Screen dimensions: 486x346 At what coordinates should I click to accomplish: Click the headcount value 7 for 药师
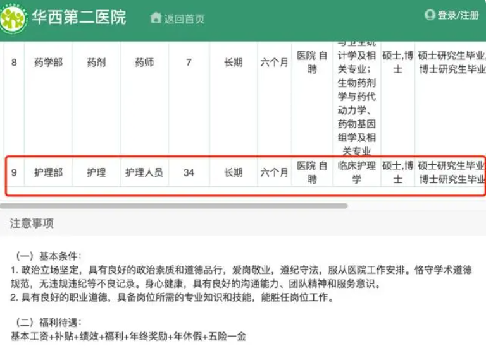[x=189, y=63]
